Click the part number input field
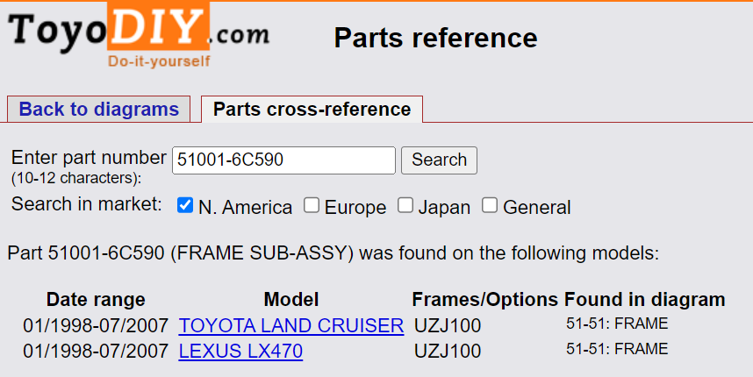The image size is (753, 377). point(283,160)
